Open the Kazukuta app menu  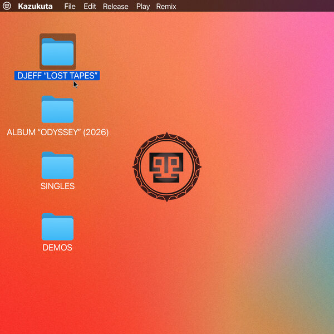point(35,7)
